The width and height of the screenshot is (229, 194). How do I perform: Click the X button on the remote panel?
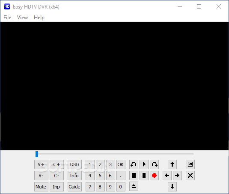pos(190,176)
